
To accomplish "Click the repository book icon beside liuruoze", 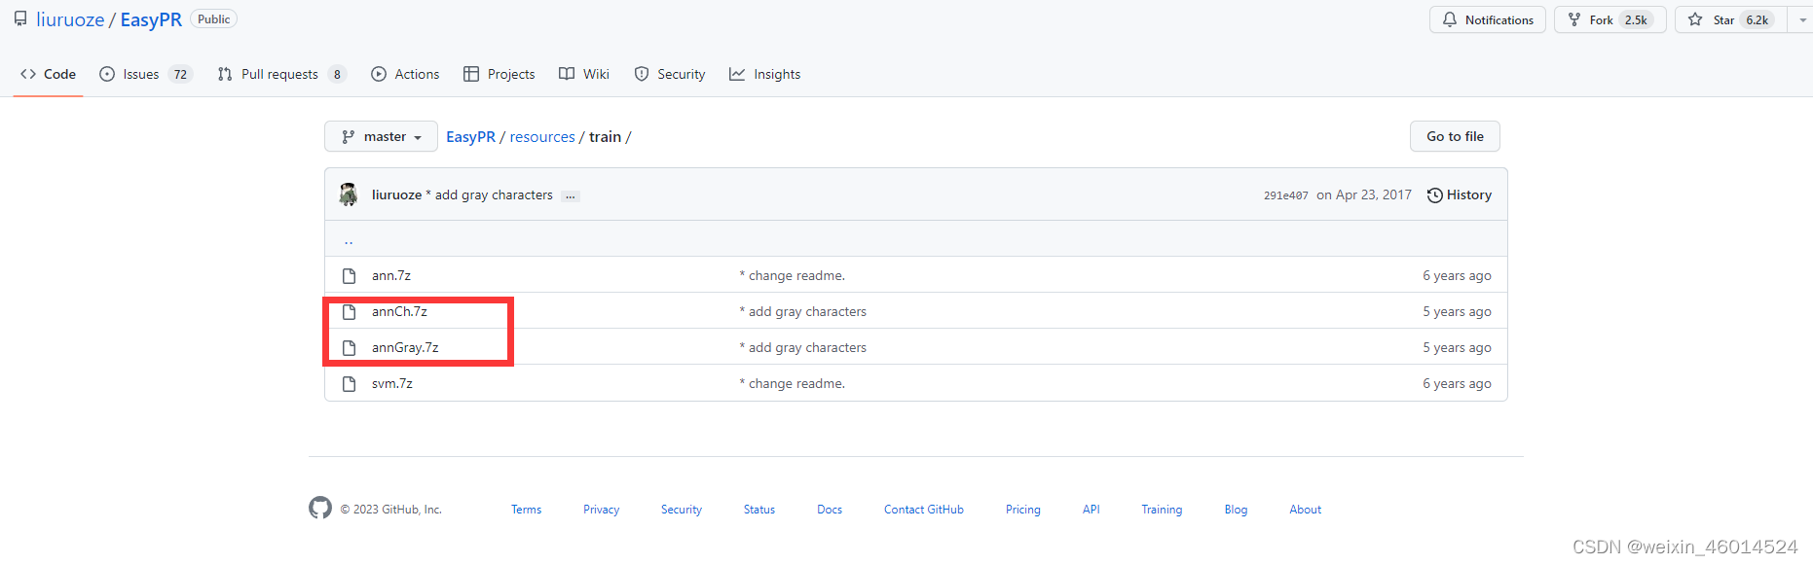I will coord(20,19).
